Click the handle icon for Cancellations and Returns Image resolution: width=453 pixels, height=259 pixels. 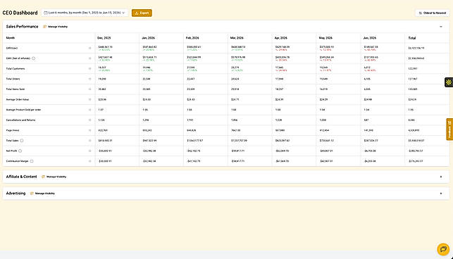pos(90,120)
